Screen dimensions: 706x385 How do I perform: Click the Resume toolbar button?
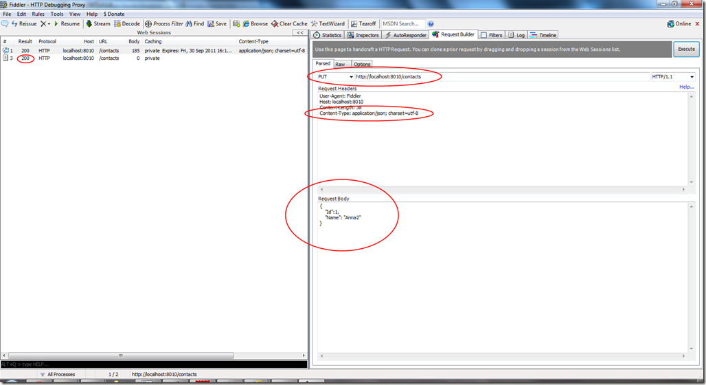[67, 23]
